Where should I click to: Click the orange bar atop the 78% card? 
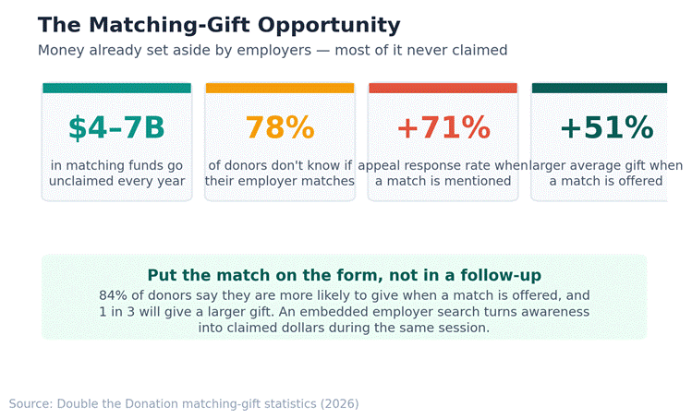coord(280,88)
